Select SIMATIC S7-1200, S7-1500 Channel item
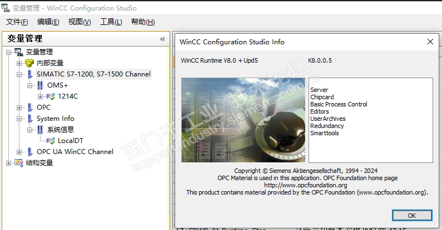 [x=93, y=74]
